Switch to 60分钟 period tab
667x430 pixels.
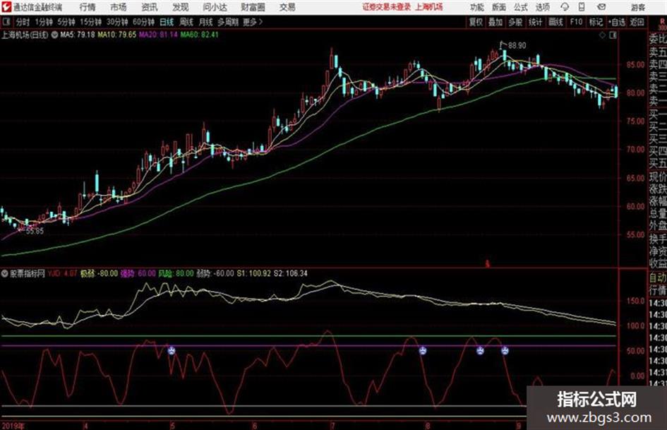(143, 22)
